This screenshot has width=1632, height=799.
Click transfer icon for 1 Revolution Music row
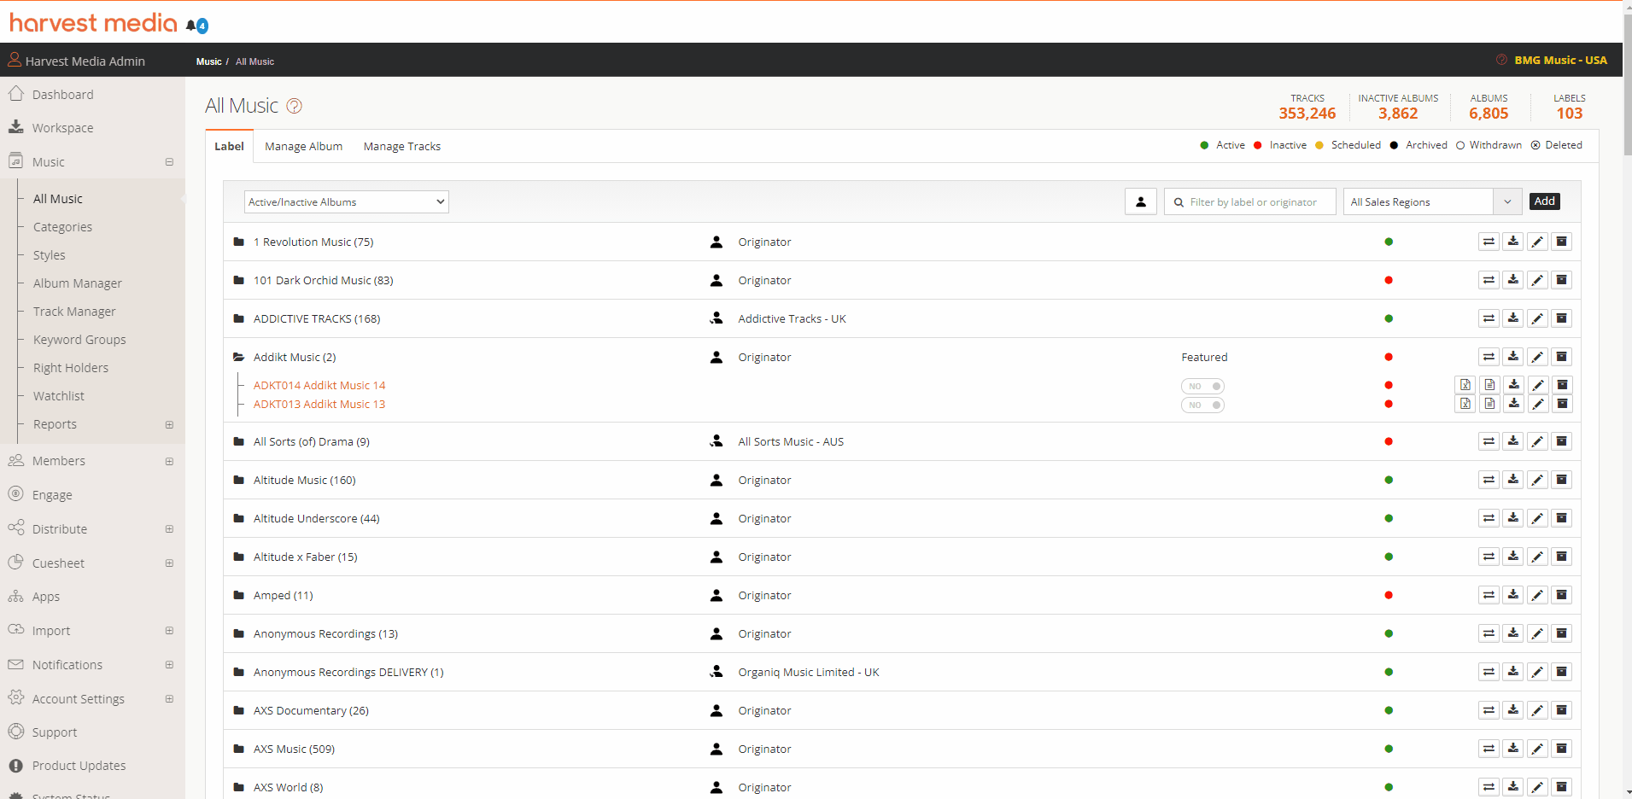1489,242
